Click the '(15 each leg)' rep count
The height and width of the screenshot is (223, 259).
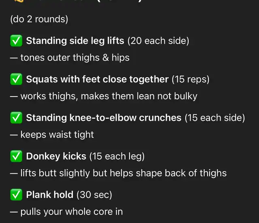click(x=117, y=156)
